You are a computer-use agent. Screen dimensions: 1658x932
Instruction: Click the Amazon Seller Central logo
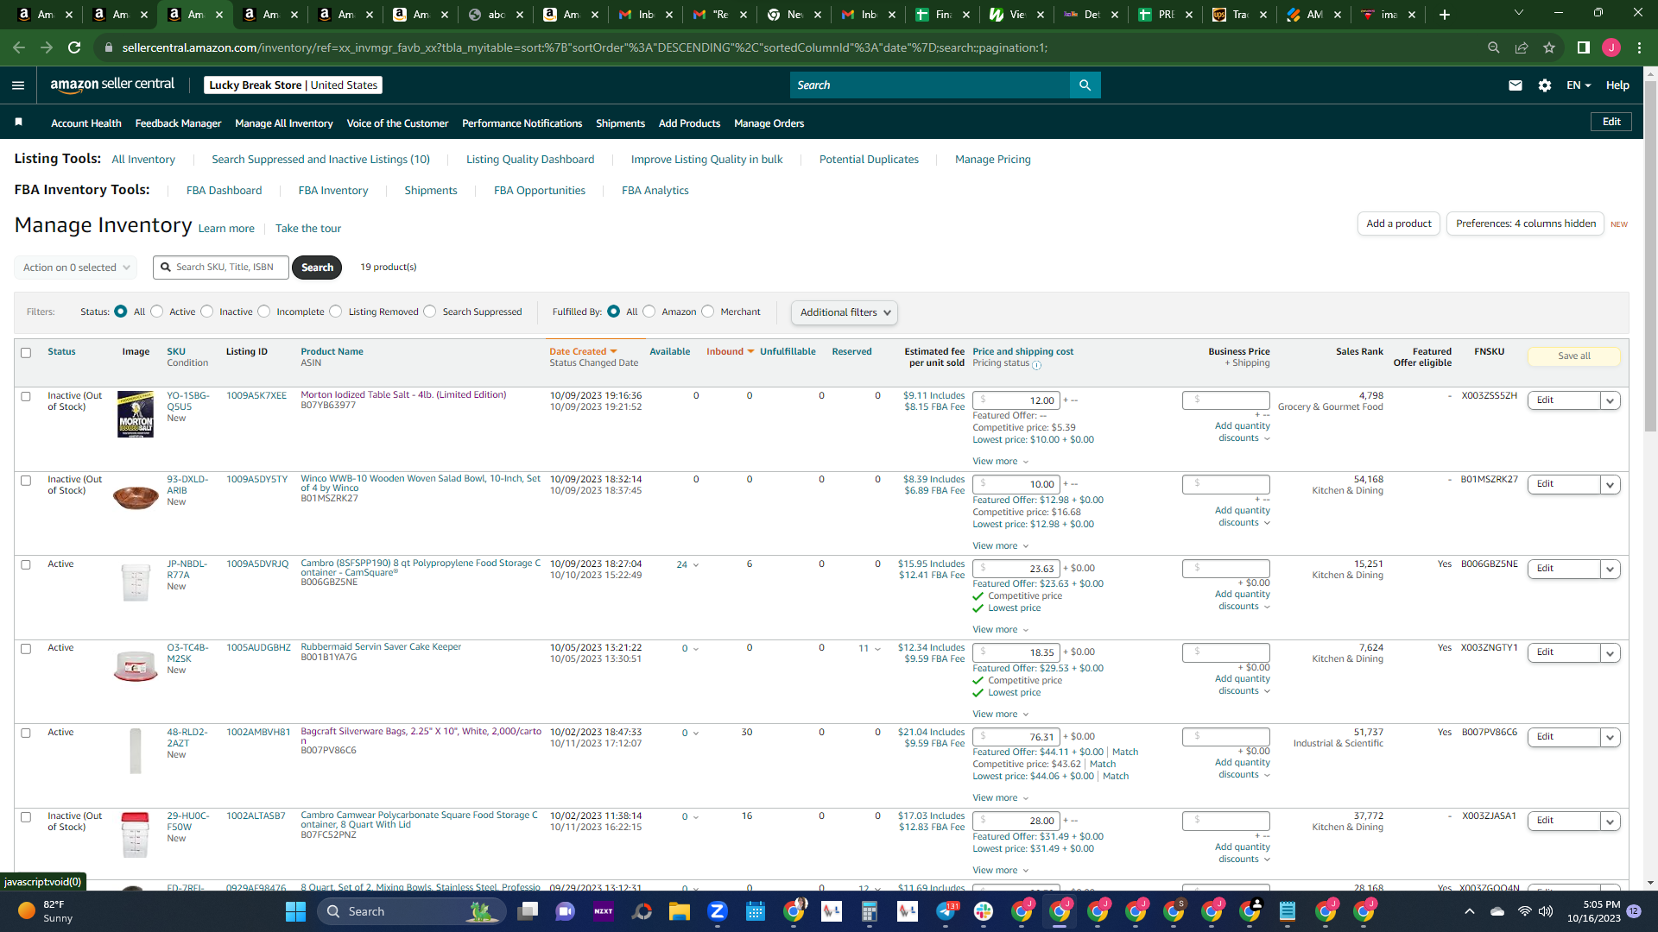112,85
